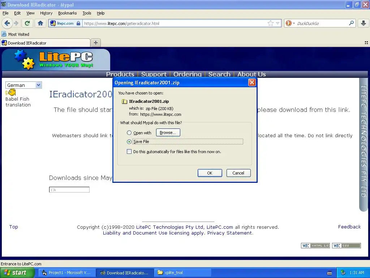Screen dimensions: 370x278
Task: Click the Browse... button
Action: click(168, 132)
